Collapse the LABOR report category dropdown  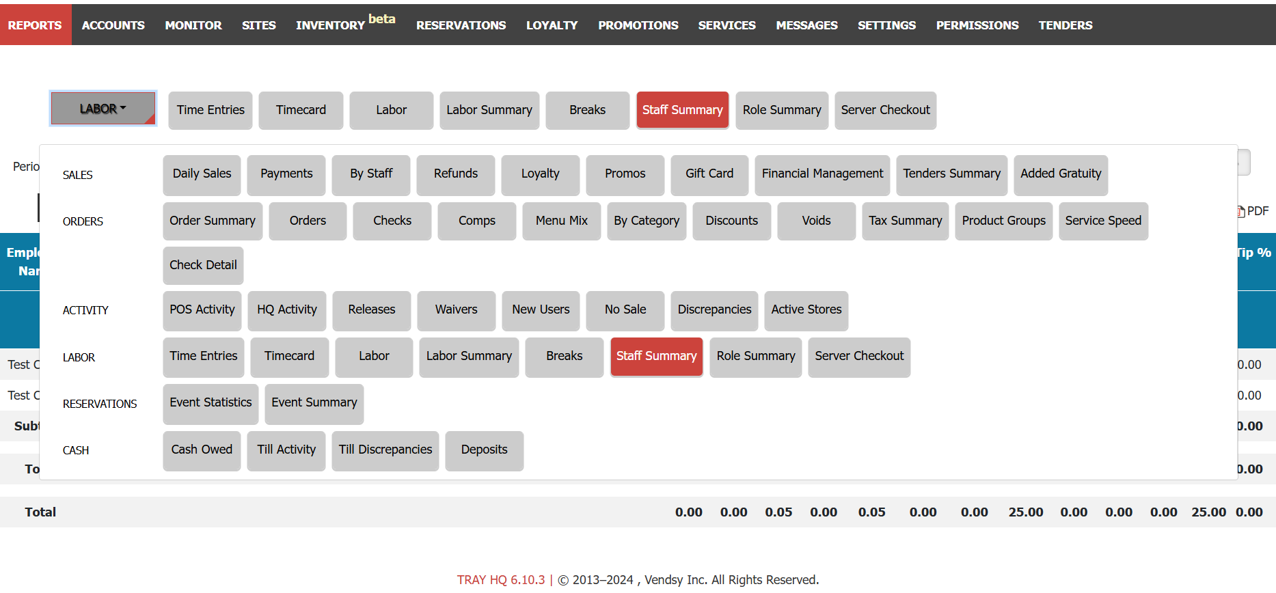[103, 109]
